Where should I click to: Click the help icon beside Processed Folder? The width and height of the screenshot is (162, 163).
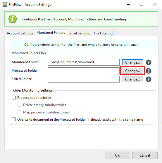coord(149,71)
